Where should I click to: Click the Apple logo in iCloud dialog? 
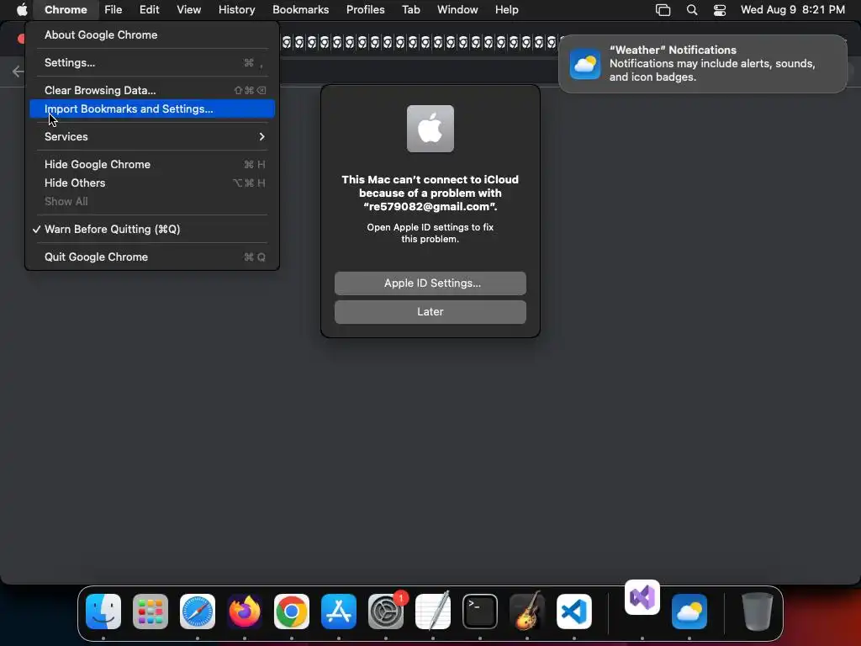pyautogui.click(x=430, y=129)
